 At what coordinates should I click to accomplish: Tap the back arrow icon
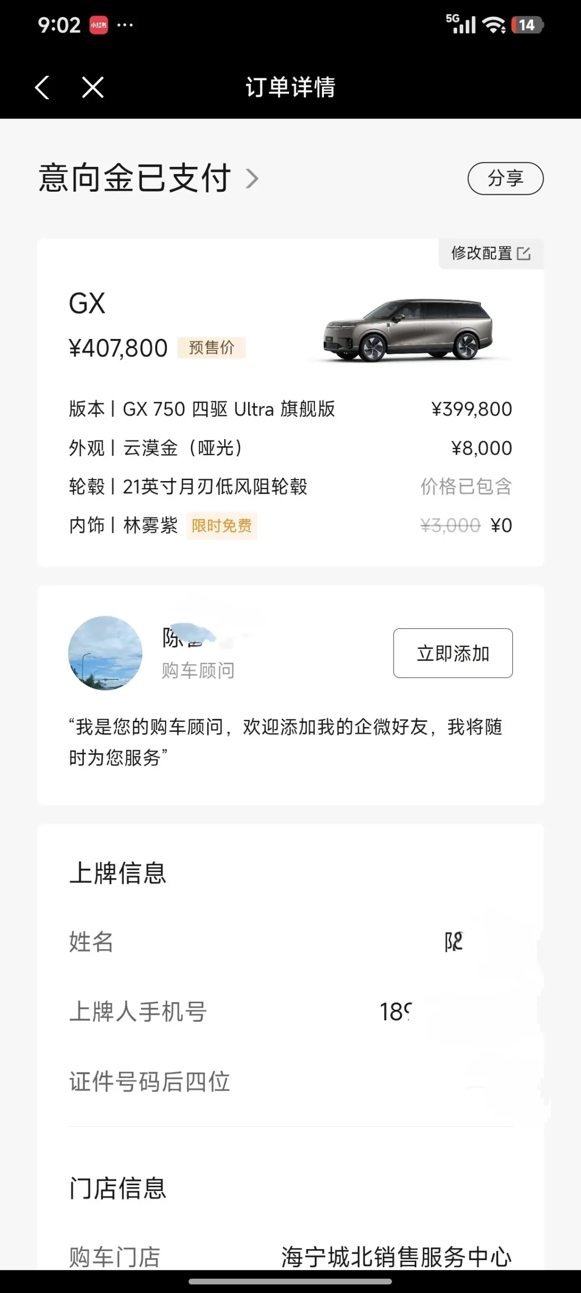pos(42,88)
